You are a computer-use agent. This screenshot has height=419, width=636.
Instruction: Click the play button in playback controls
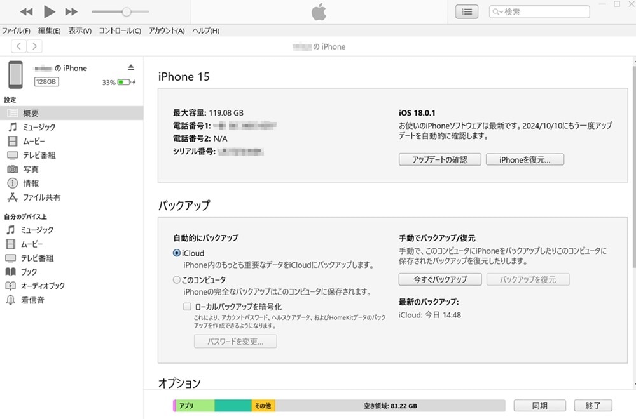click(50, 11)
